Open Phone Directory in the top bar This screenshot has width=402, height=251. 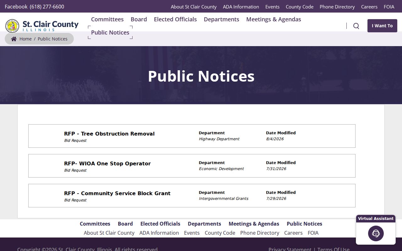tap(337, 7)
